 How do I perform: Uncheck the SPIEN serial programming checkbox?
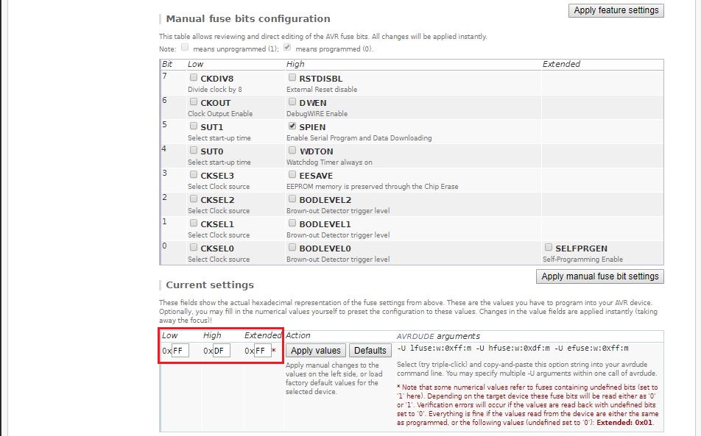pos(292,126)
